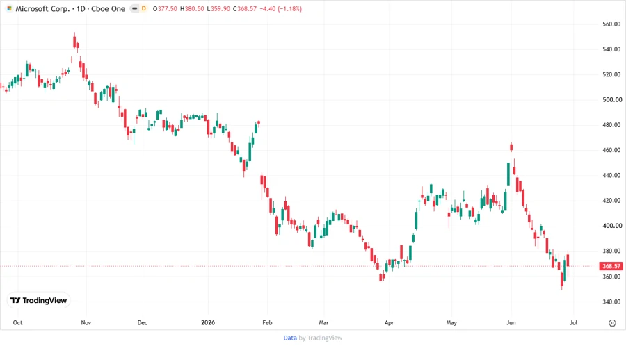Click the 2026 time axis label

(208, 322)
